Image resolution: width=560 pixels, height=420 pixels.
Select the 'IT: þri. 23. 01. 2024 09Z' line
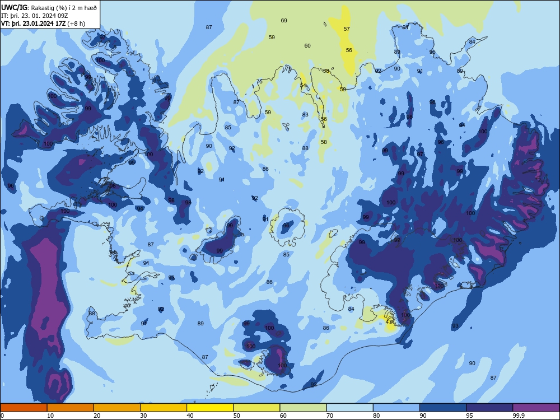(x=35, y=16)
